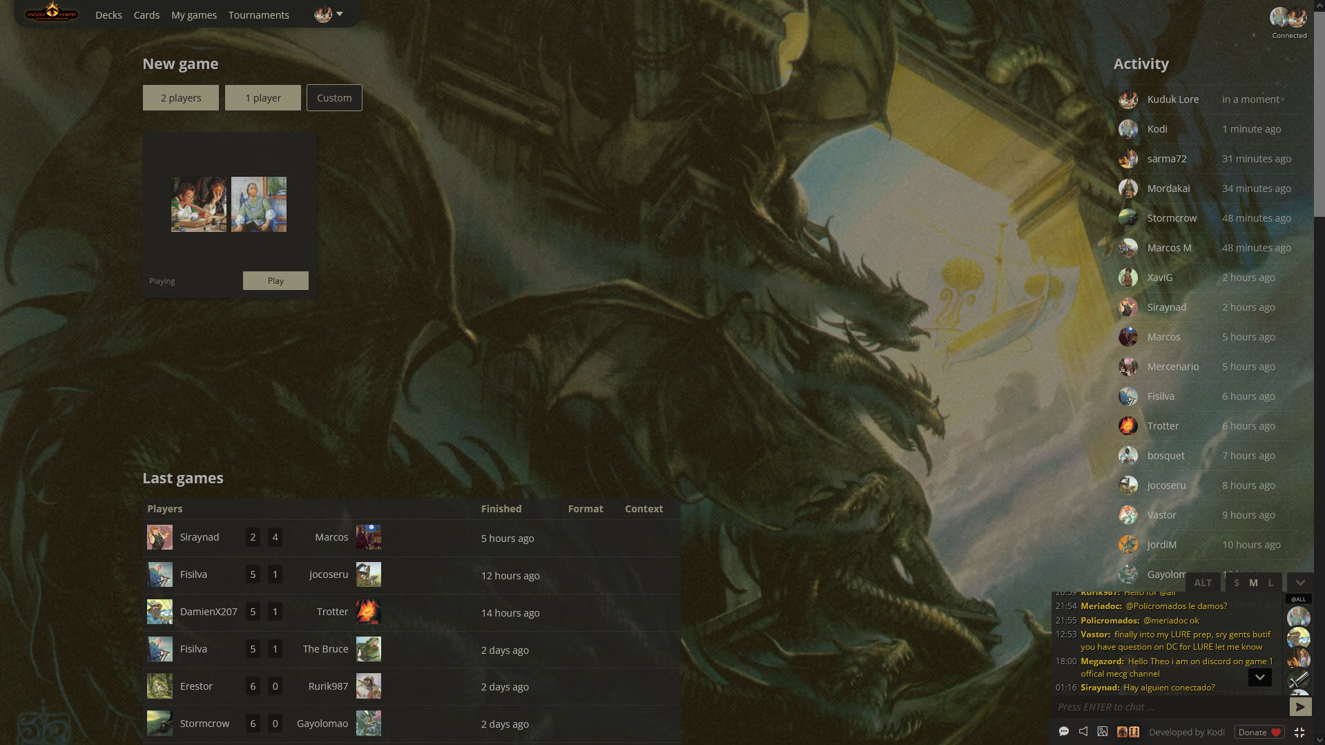The image size is (1325, 745).
Task: Click Siraynad's name in Activity list
Action: [1166, 307]
